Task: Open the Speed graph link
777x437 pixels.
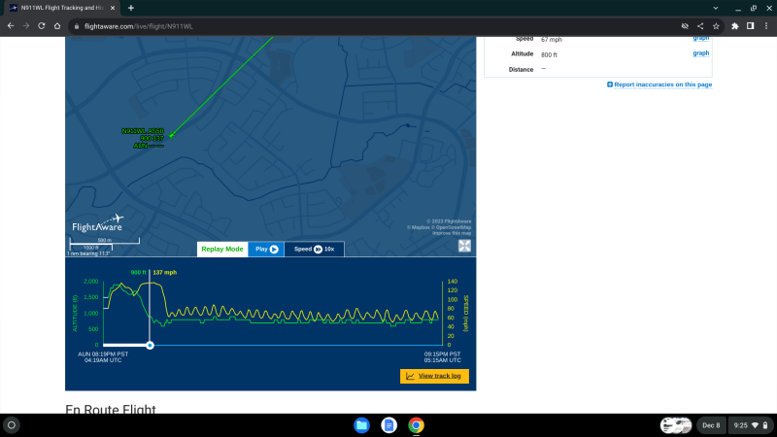Action: 700,38
